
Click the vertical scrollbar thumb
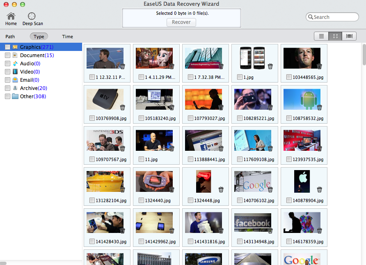pos(364,55)
